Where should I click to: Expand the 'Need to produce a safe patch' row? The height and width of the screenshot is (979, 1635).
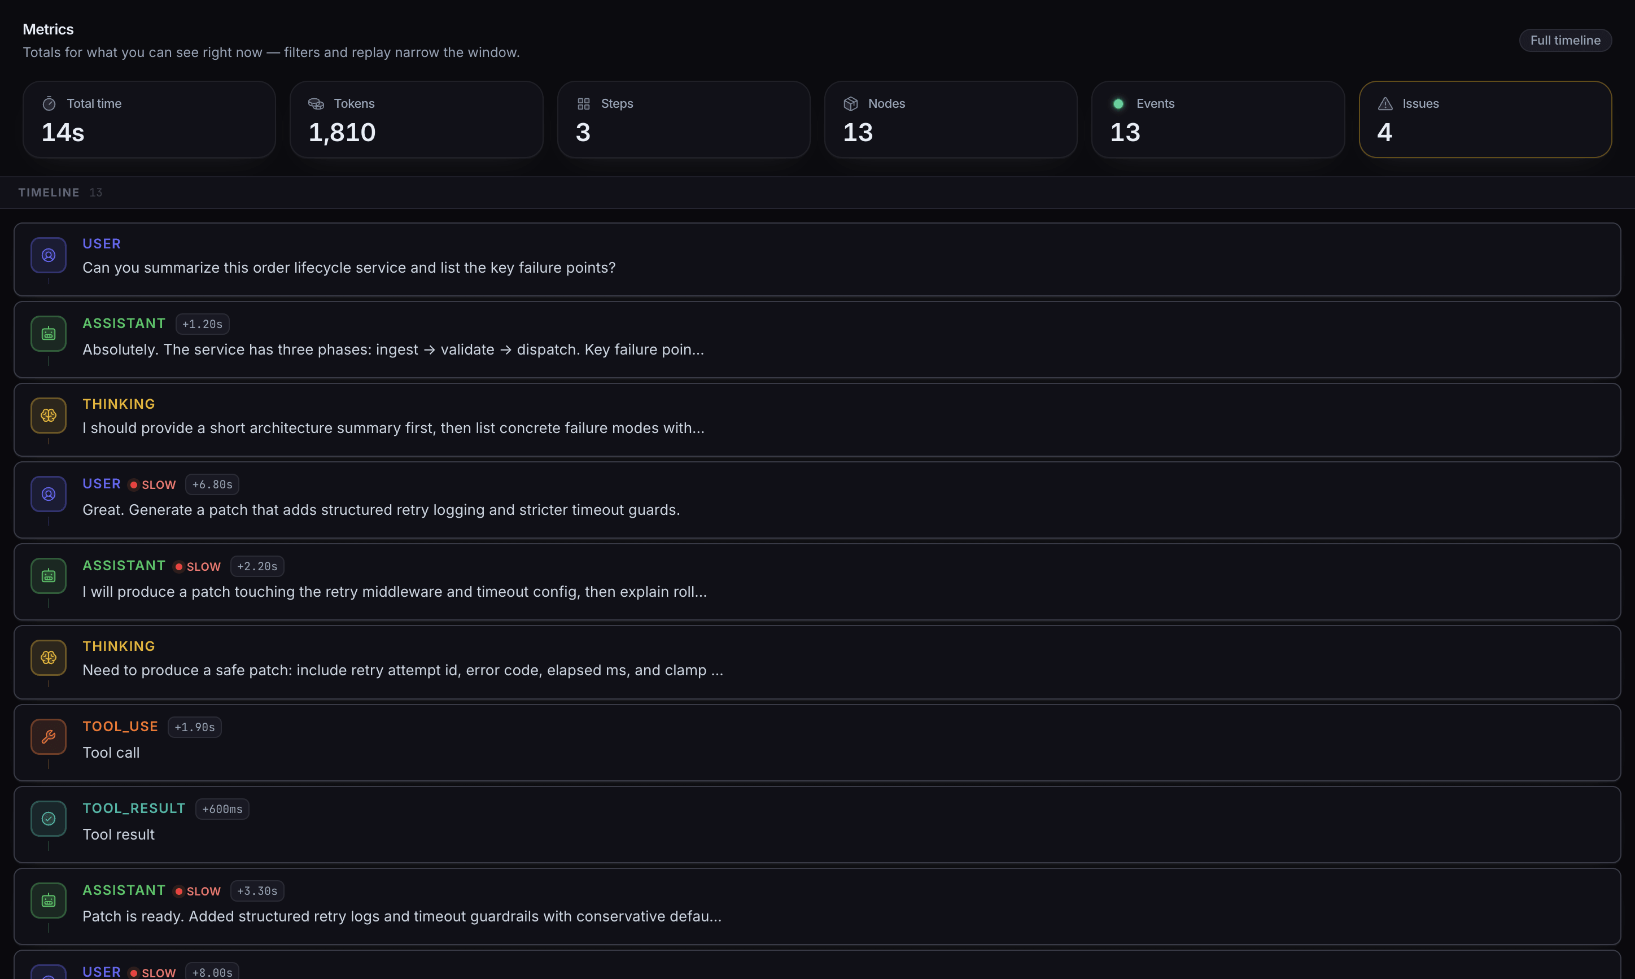click(403, 670)
